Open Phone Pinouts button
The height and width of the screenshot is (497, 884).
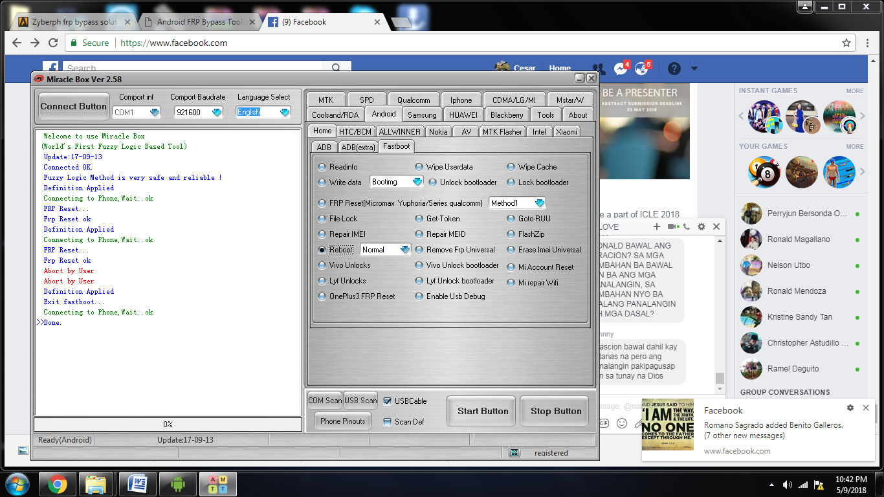(x=343, y=421)
